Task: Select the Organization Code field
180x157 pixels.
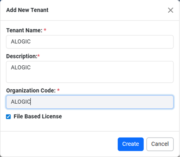Action: pos(90,102)
